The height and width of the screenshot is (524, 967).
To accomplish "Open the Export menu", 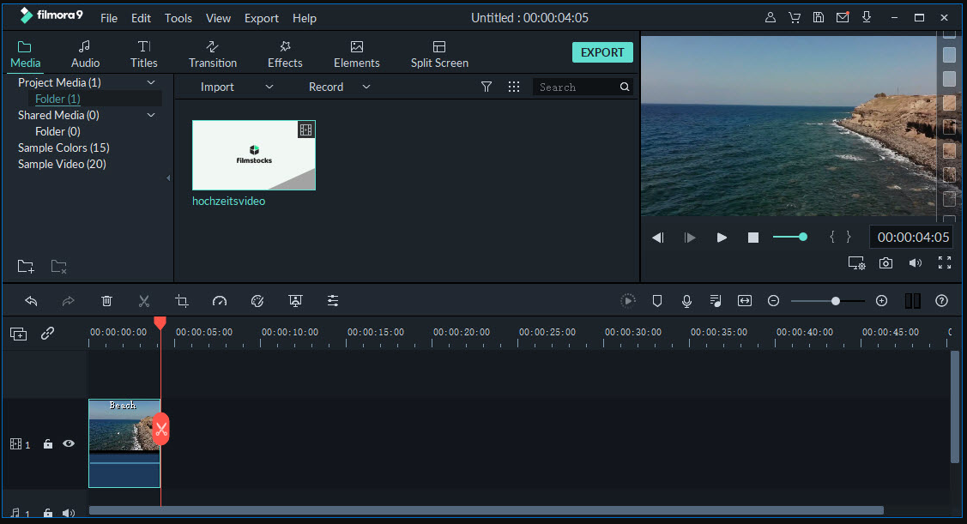I will tap(262, 19).
